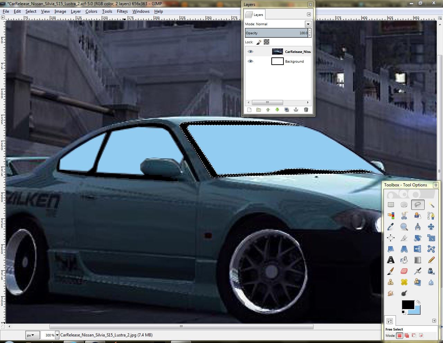The image size is (443, 343).
Task: Open the Filters menu
Action: pos(122,11)
